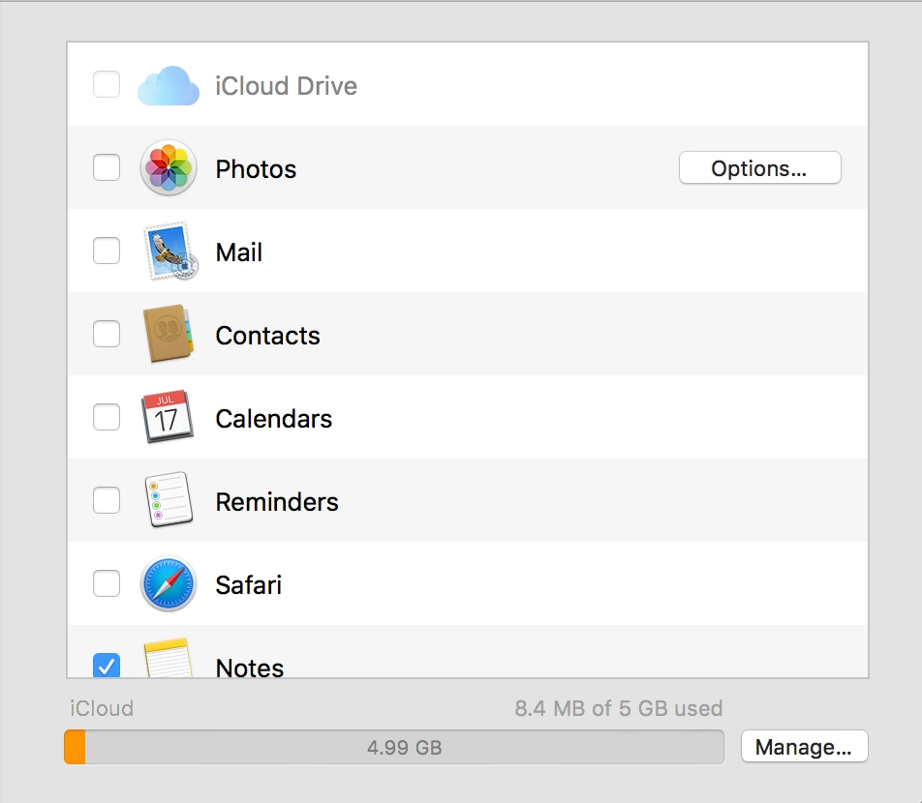Viewport: 922px width, 803px height.
Task: Check the Reminders checkbox
Action: click(x=107, y=500)
